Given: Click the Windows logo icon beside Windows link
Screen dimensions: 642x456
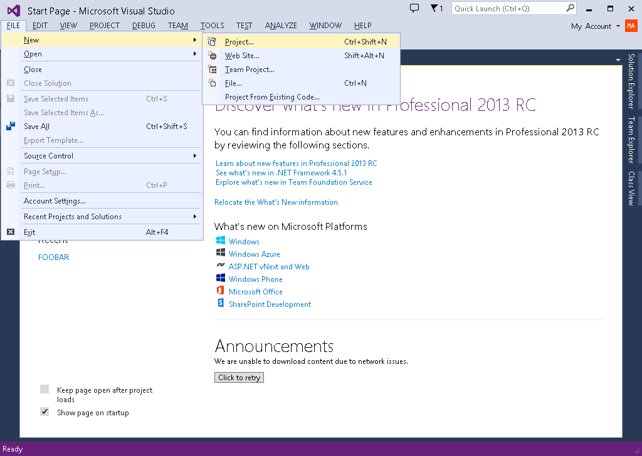Looking at the screenshot, I should pos(221,240).
